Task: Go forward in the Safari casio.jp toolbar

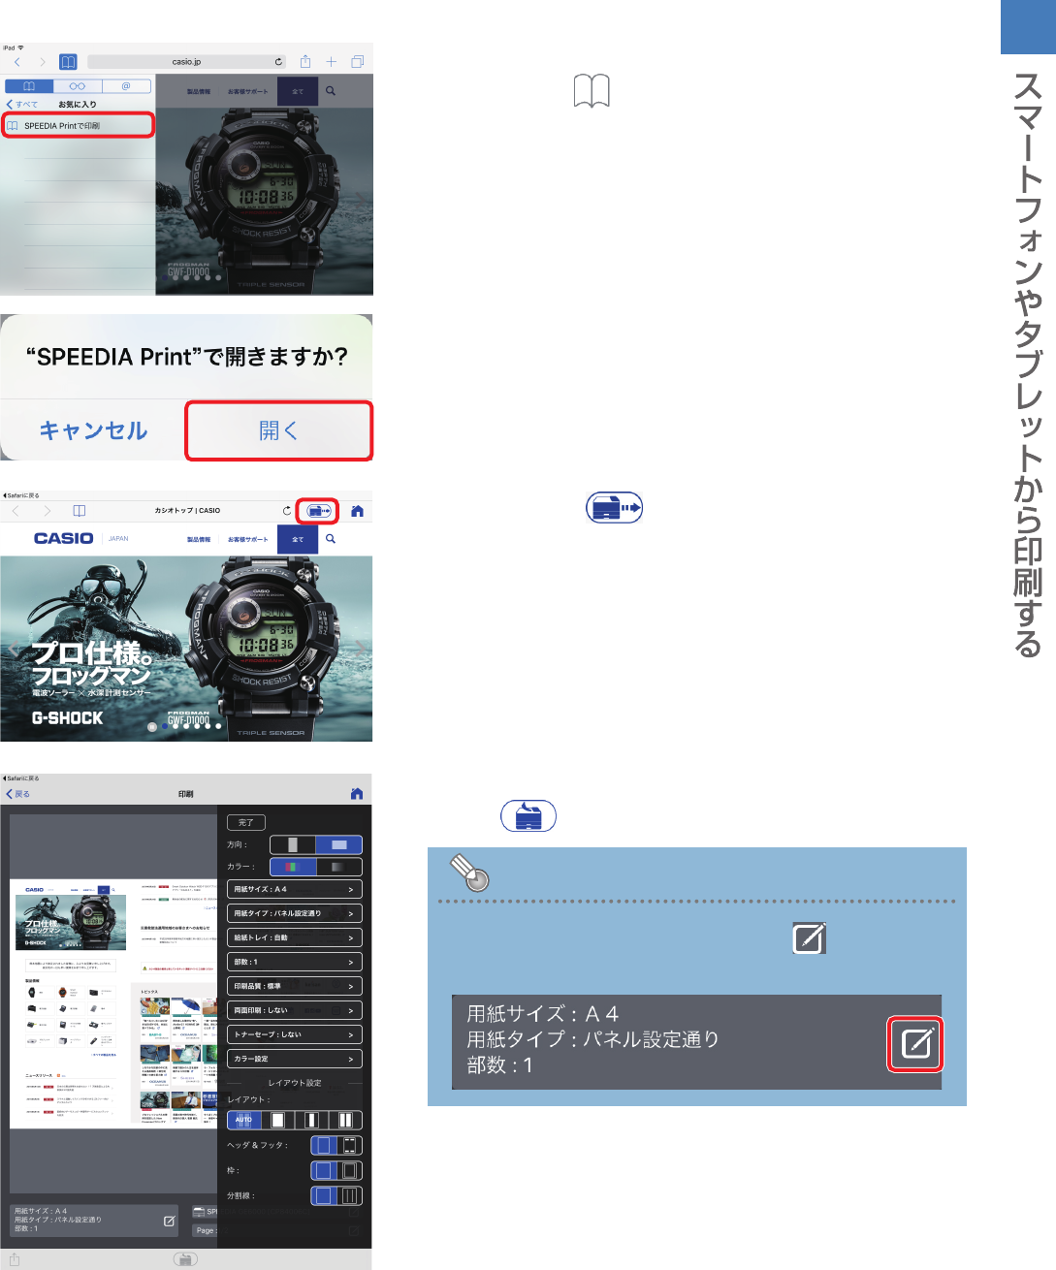Action: click(x=42, y=62)
